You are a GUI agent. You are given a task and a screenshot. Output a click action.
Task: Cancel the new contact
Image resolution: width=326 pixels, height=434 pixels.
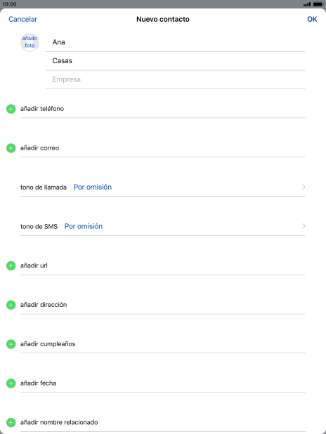pos(22,19)
